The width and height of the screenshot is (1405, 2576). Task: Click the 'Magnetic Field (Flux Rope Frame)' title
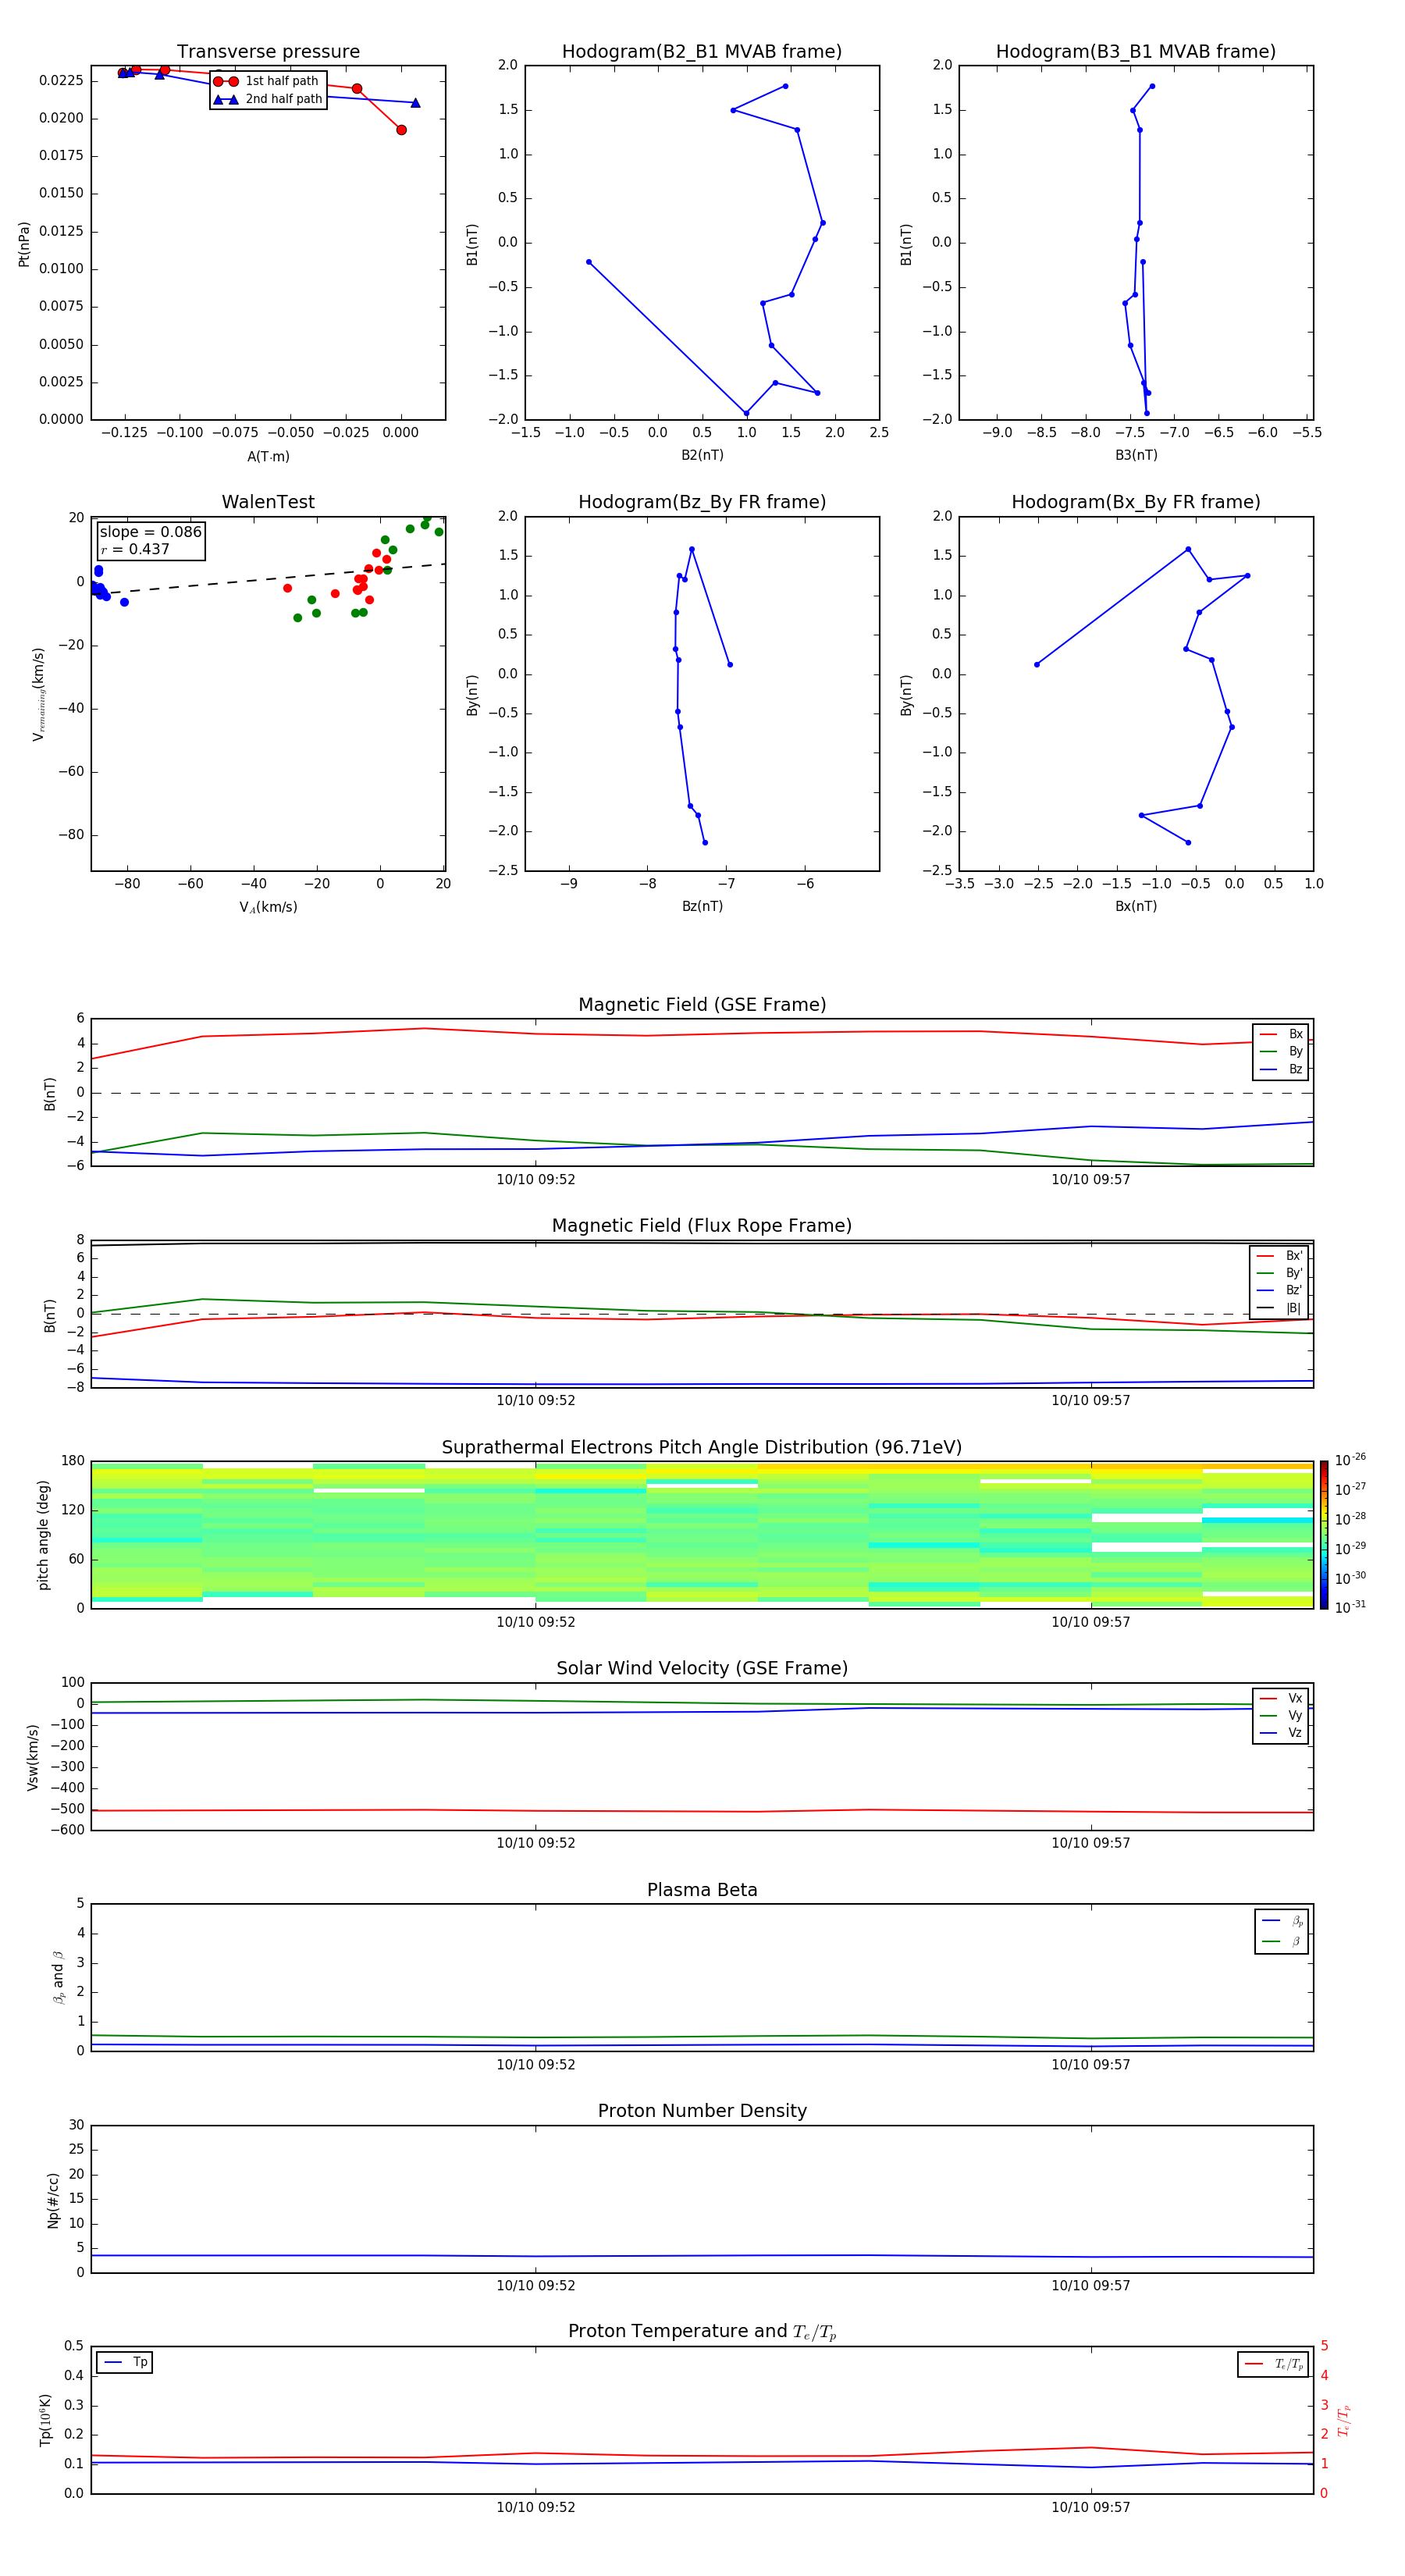(x=702, y=1226)
